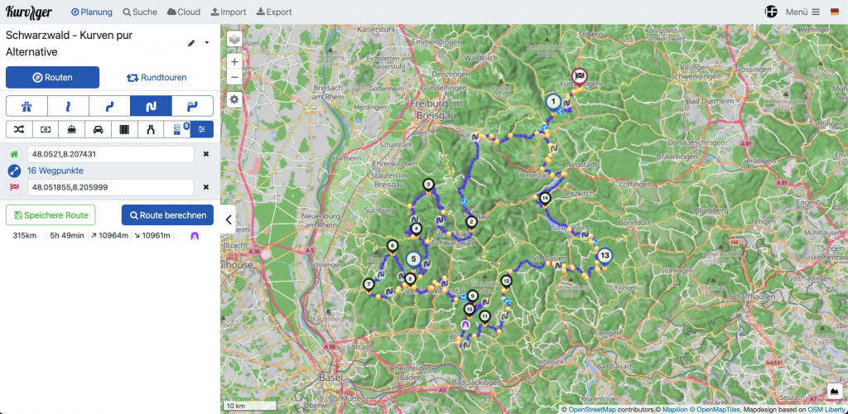Open the Menü dropdown
The width and height of the screenshot is (848, 414).
pyautogui.click(x=802, y=12)
